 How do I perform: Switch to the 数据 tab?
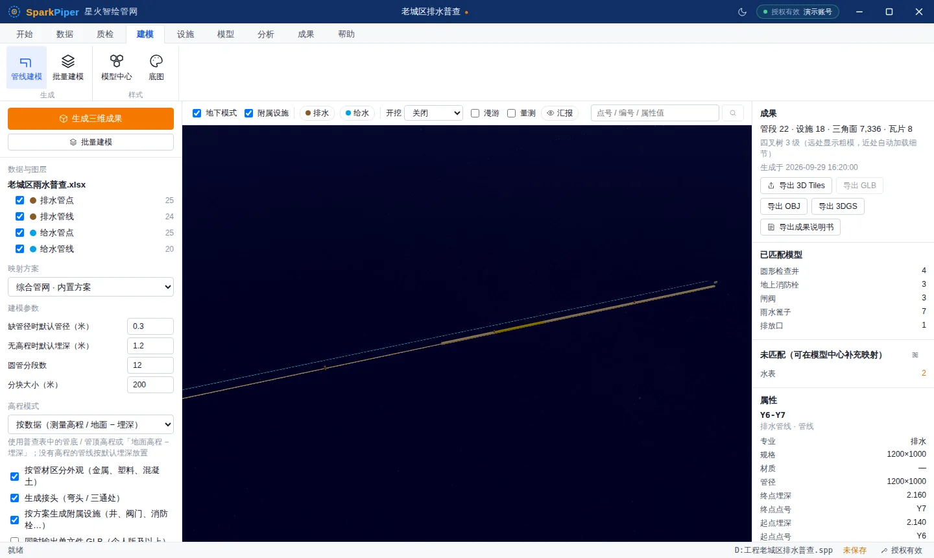pos(65,34)
